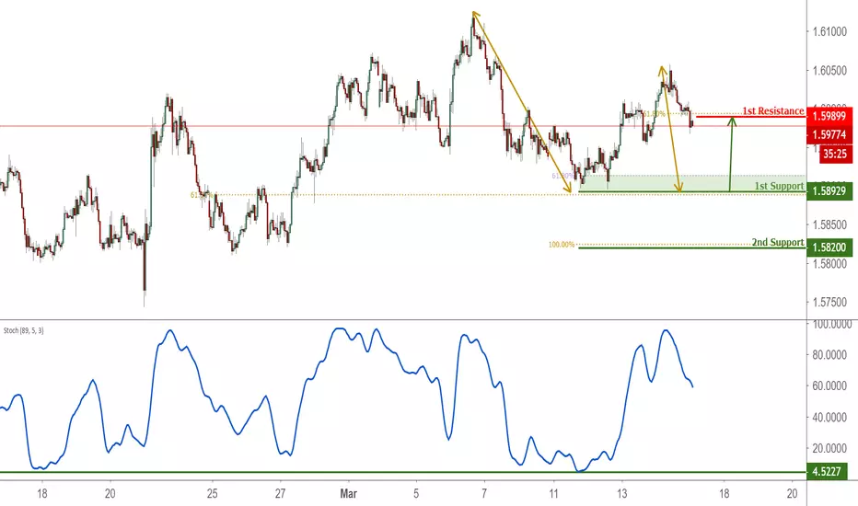Screen dimensions: 858x506
Task: Click the Mar date axis label
Action: [x=349, y=493]
